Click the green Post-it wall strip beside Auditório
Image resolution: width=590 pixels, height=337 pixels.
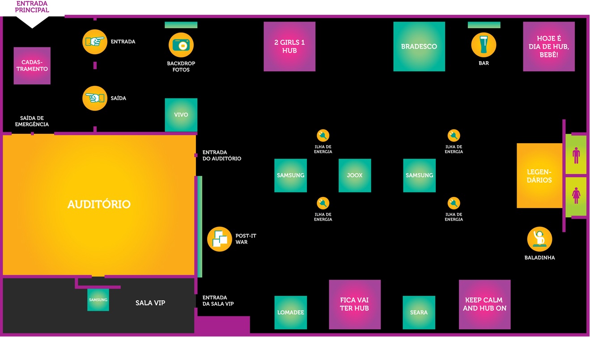200,226
